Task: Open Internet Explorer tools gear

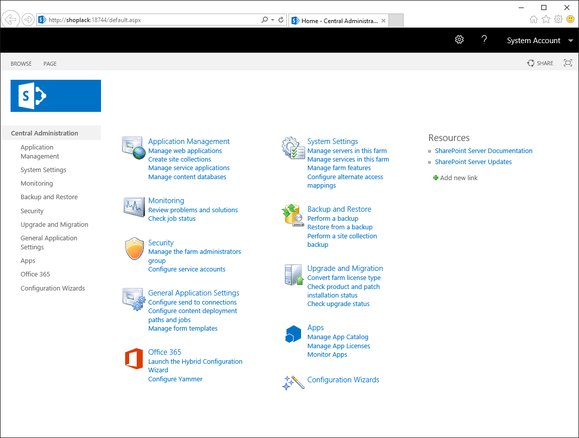Action: click(558, 20)
